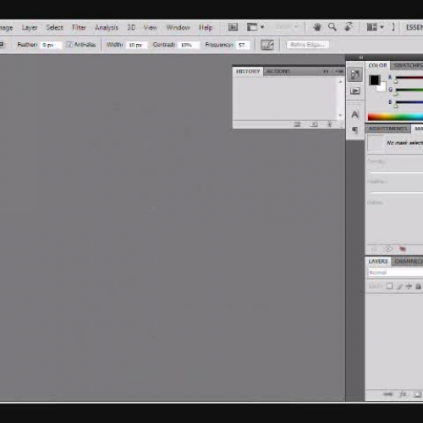
Task: Switch to the Channels tab
Action: pos(408,261)
